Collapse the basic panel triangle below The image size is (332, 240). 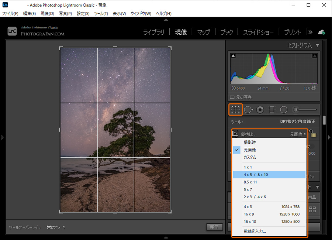(x=317, y=187)
